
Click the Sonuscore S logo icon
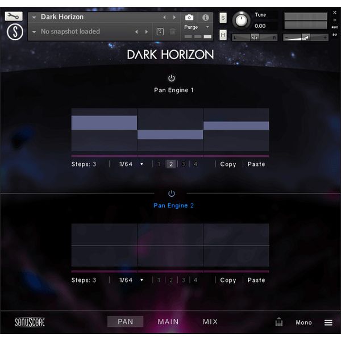coord(15,32)
